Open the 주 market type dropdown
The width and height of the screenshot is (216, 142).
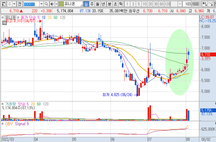14,4
